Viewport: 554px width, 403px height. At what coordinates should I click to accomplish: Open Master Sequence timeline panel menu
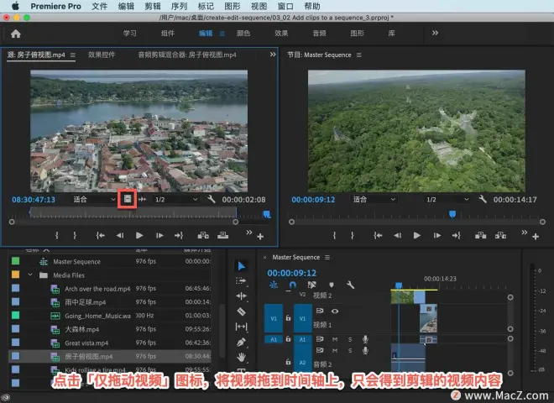point(327,258)
